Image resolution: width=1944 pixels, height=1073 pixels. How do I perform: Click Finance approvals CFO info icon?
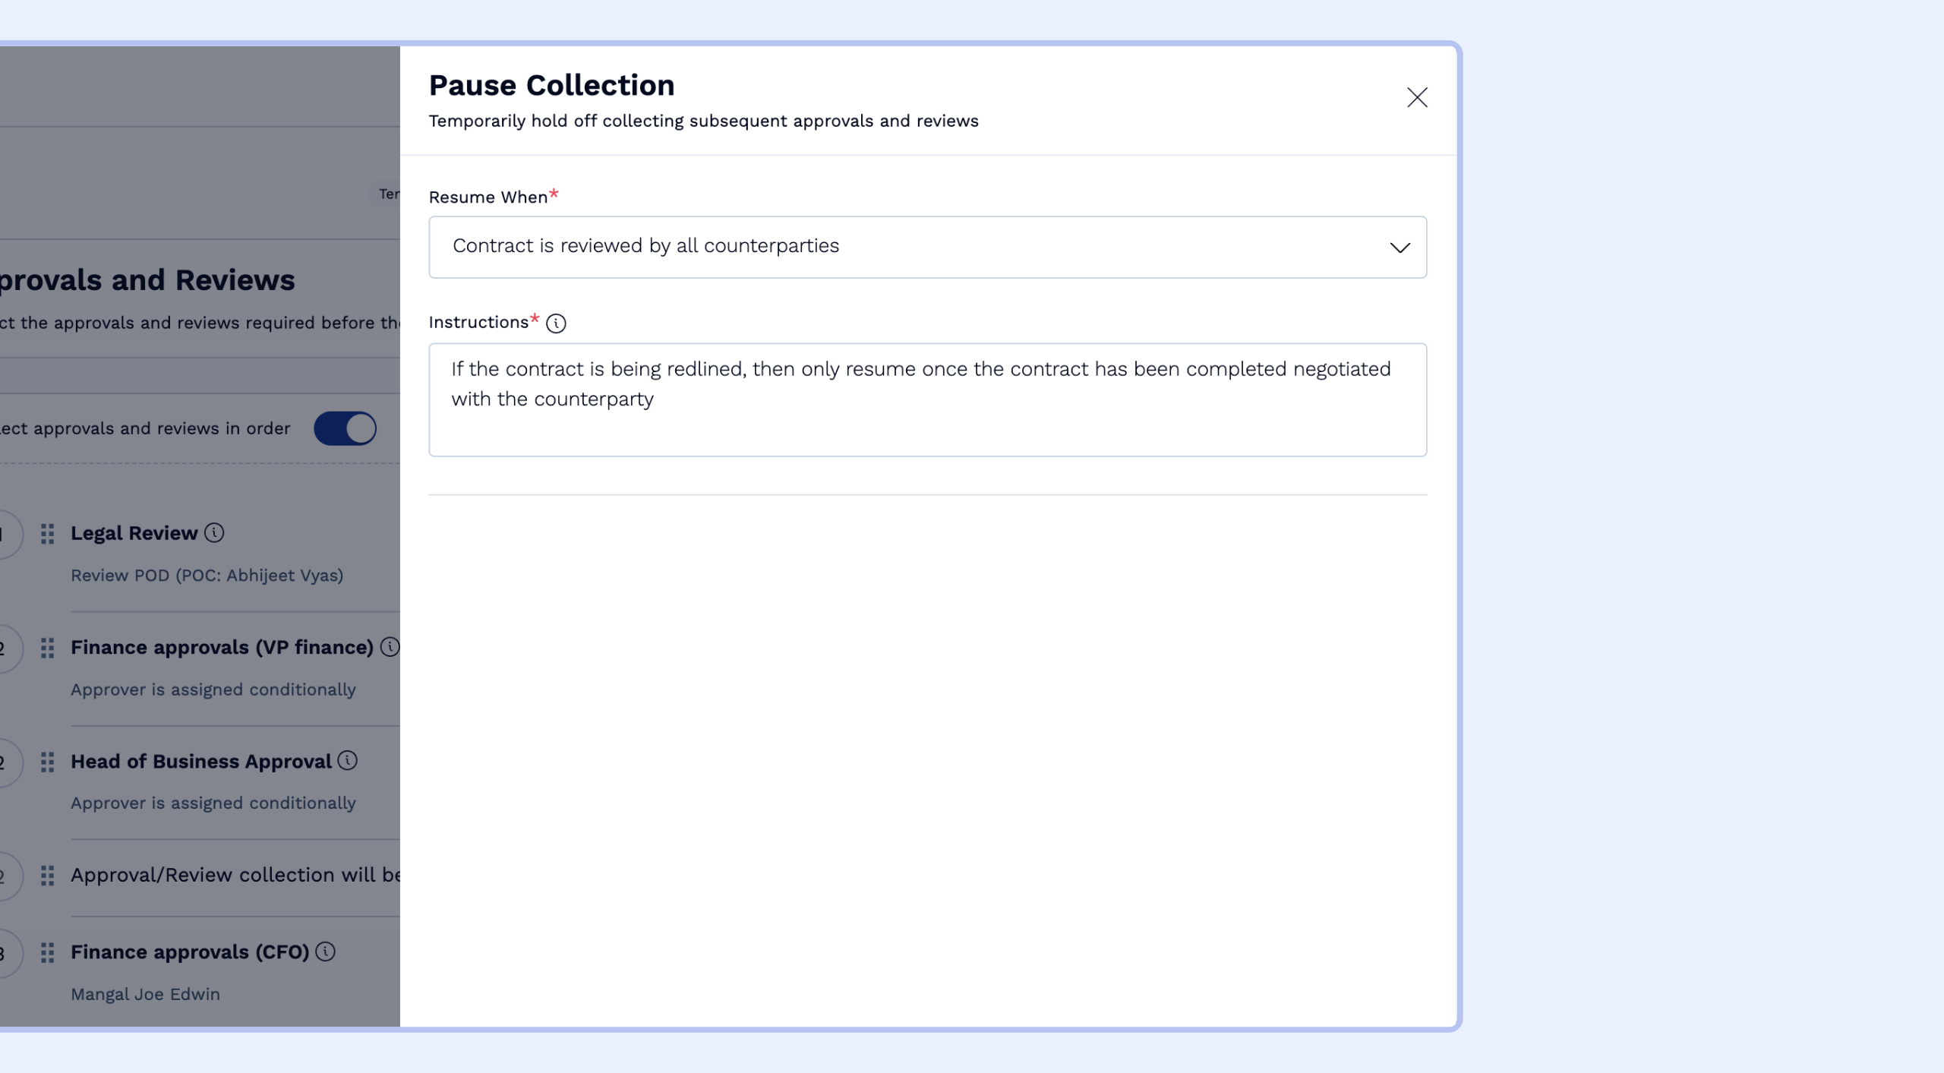point(325,951)
